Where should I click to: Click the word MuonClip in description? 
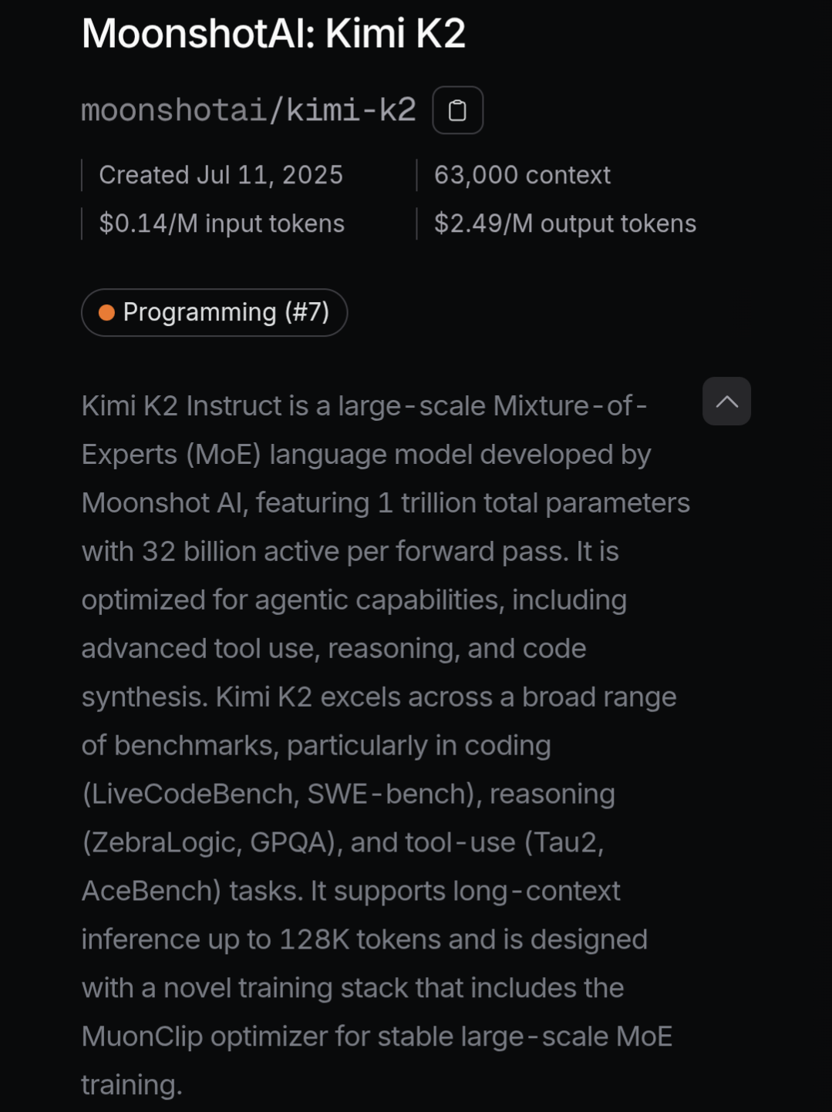tap(142, 1036)
